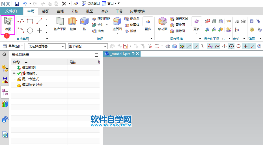The image size is (263, 145).
Task: Click the 菜单(M) menu button
Action: (13, 46)
